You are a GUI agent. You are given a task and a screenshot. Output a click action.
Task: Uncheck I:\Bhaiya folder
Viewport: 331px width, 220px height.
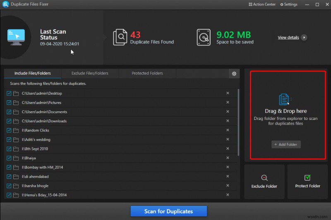click(9, 158)
